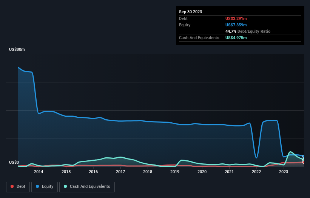Toggle the Equity series legend button
This screenshot has width=310, height=198.
click(45, 187)
